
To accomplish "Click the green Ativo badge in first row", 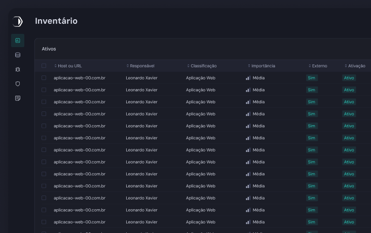I will (349, 78).
